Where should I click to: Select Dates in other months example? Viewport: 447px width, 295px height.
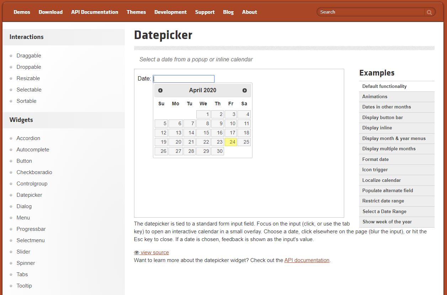[397, 107]
